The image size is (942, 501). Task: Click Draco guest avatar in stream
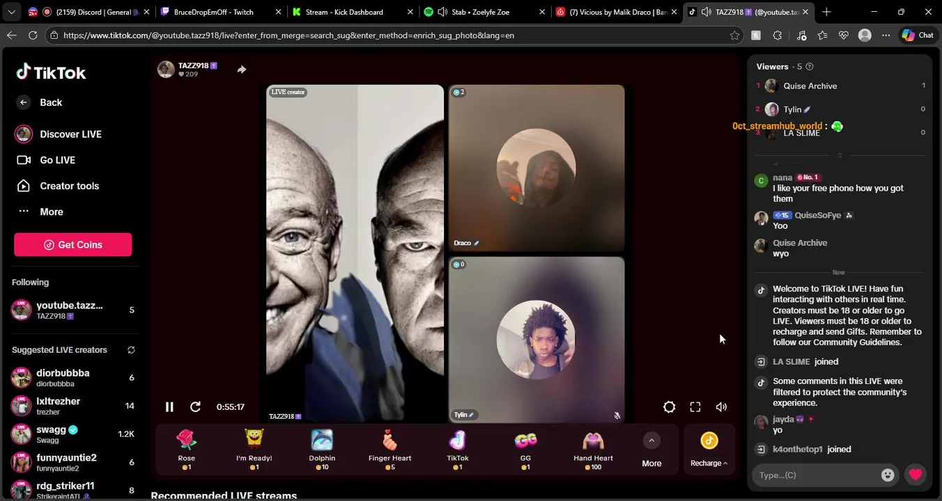tap(536, 168)
